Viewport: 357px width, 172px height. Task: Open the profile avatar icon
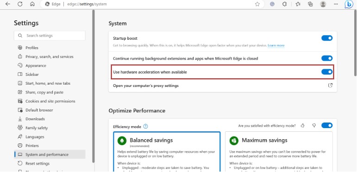(x=323, y=4)
